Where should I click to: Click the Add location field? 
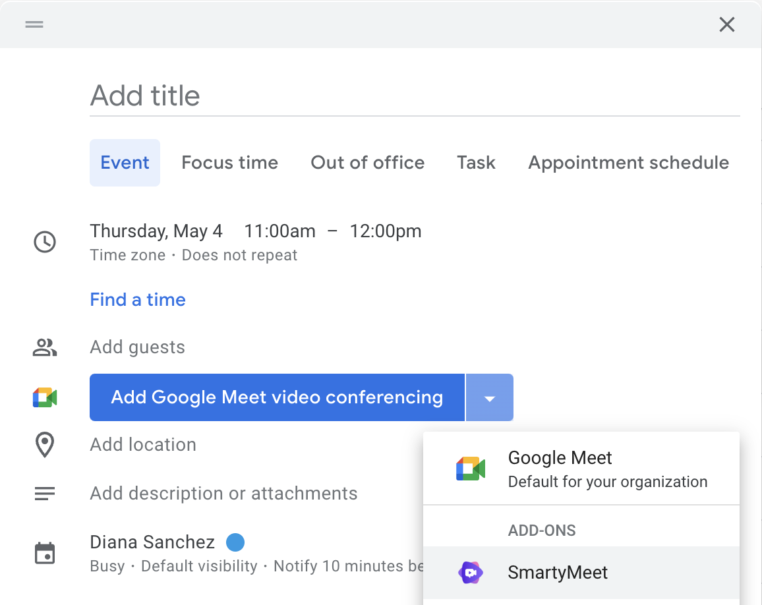click(x=143, y=445)
